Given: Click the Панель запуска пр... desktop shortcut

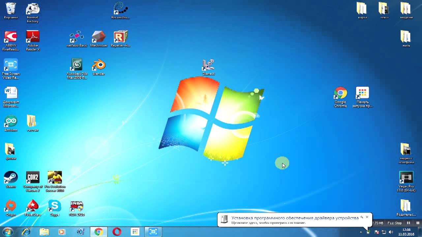Looking at the screenshot, I should click(x=362, y=97).
